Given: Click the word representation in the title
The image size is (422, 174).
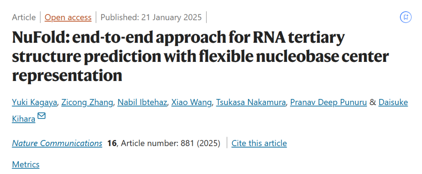Looking at the screenshot, I should pyautogui.click(x=67, y=75).
